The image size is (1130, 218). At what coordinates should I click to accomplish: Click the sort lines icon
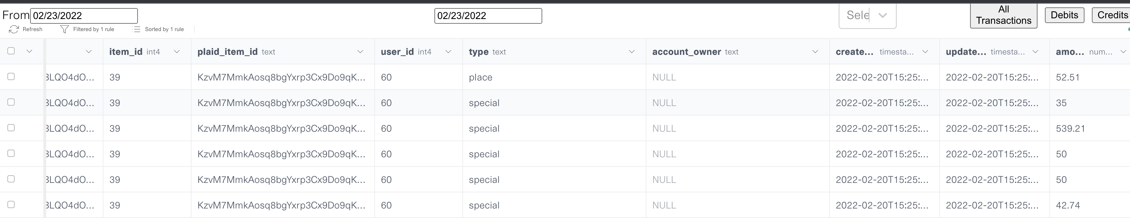click(136, 29)
